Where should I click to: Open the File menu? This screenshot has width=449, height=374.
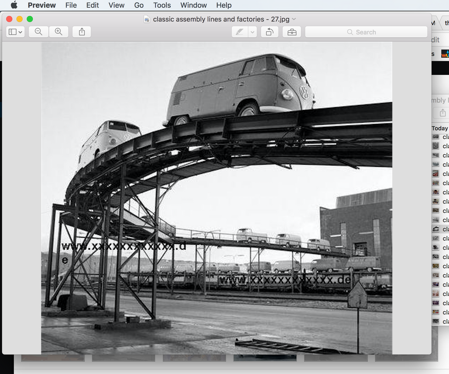point(71,5)
